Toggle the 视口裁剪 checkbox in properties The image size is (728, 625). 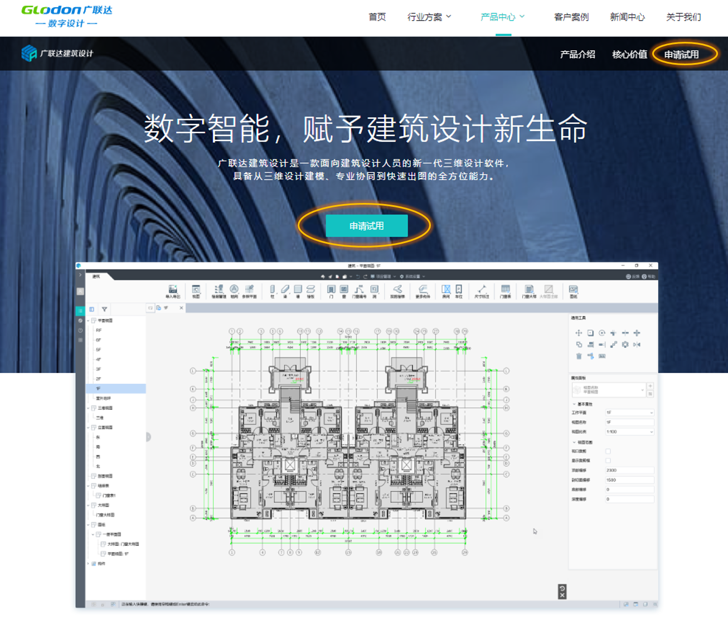click(x=608, y=452)
